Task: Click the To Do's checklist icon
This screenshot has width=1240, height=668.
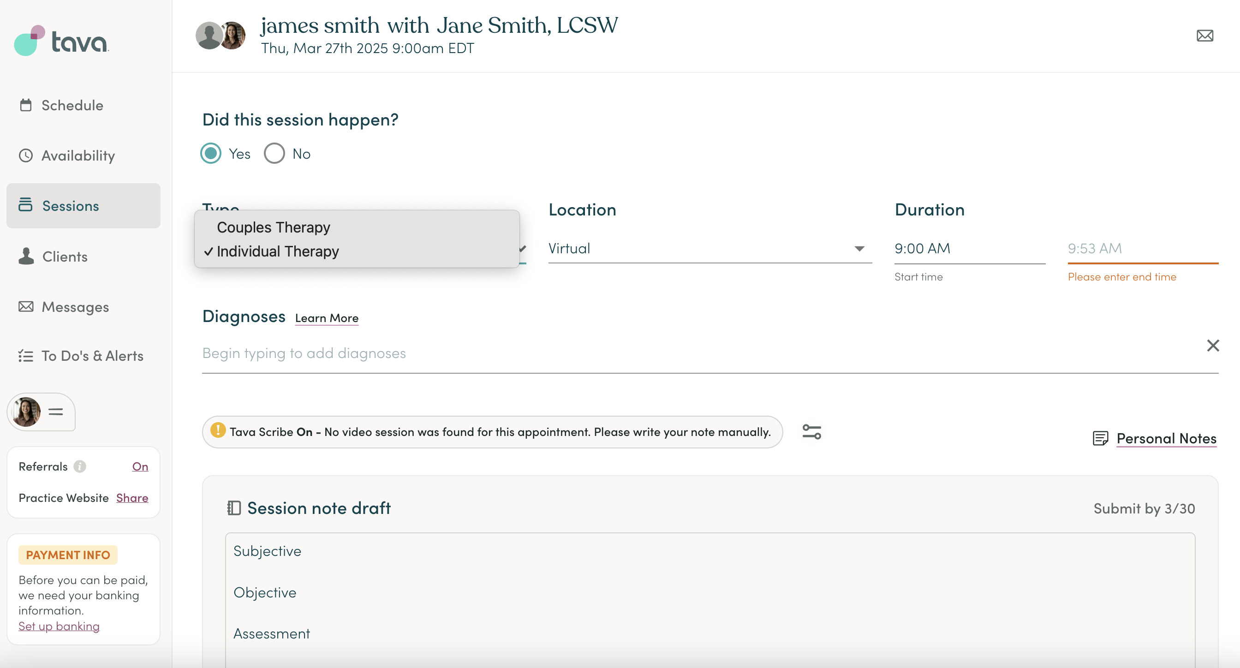Action: [26, 356]
